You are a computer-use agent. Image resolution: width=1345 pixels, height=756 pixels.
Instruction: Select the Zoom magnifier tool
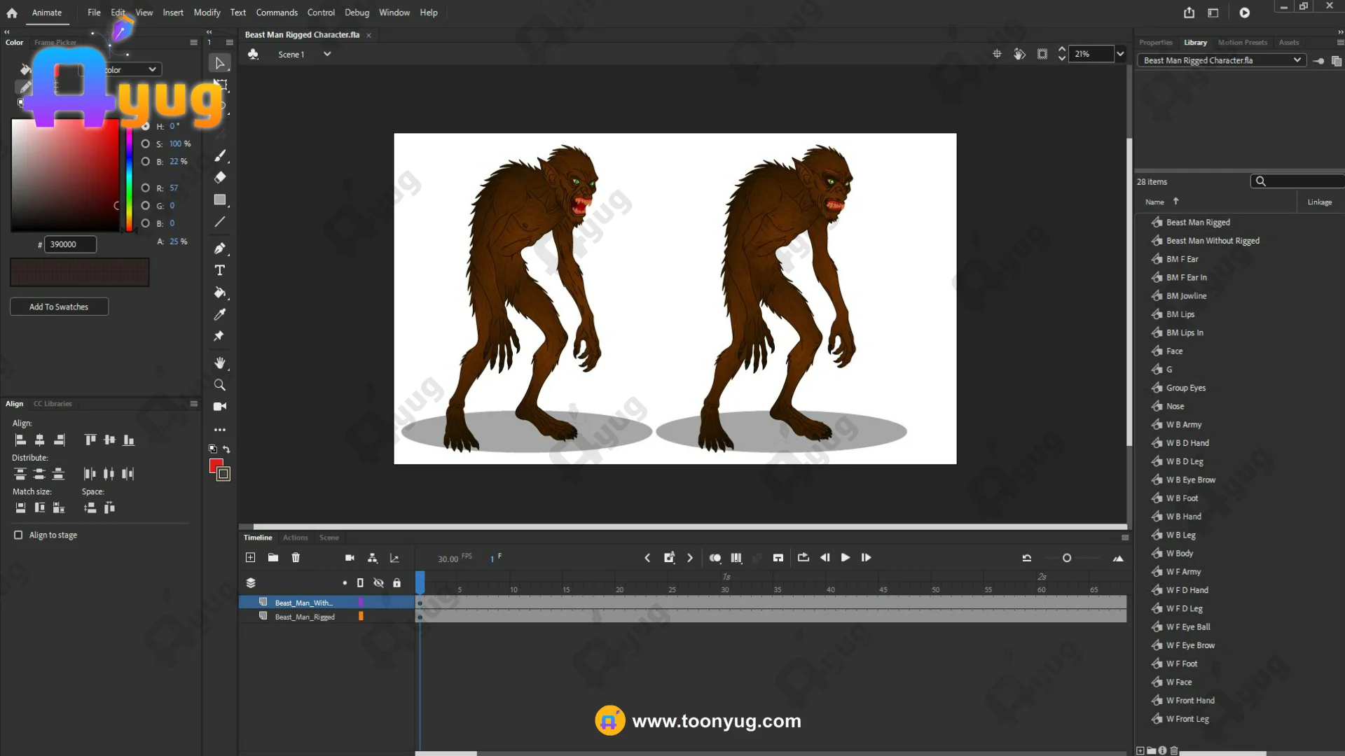click(x=219, y=385)
